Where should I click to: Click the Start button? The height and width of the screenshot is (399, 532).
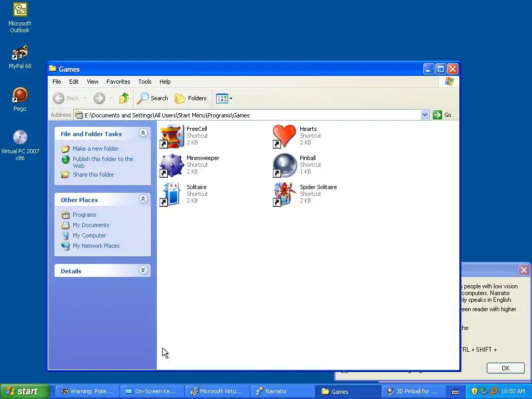[24, 391]
